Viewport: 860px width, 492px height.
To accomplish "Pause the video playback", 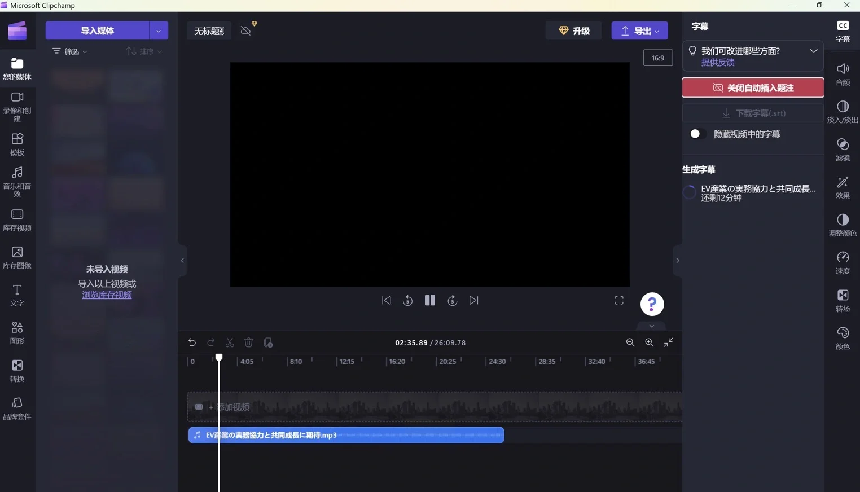I will point(430,301).
